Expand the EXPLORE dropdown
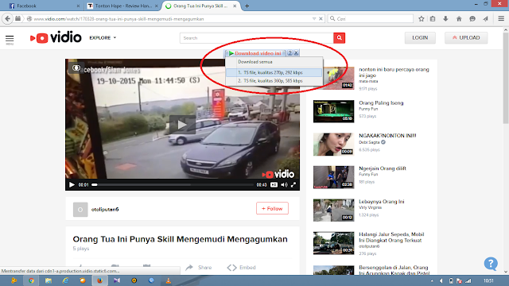Viewport: 509px width, 286px height. pyautogui.click(x=103, y=38)
